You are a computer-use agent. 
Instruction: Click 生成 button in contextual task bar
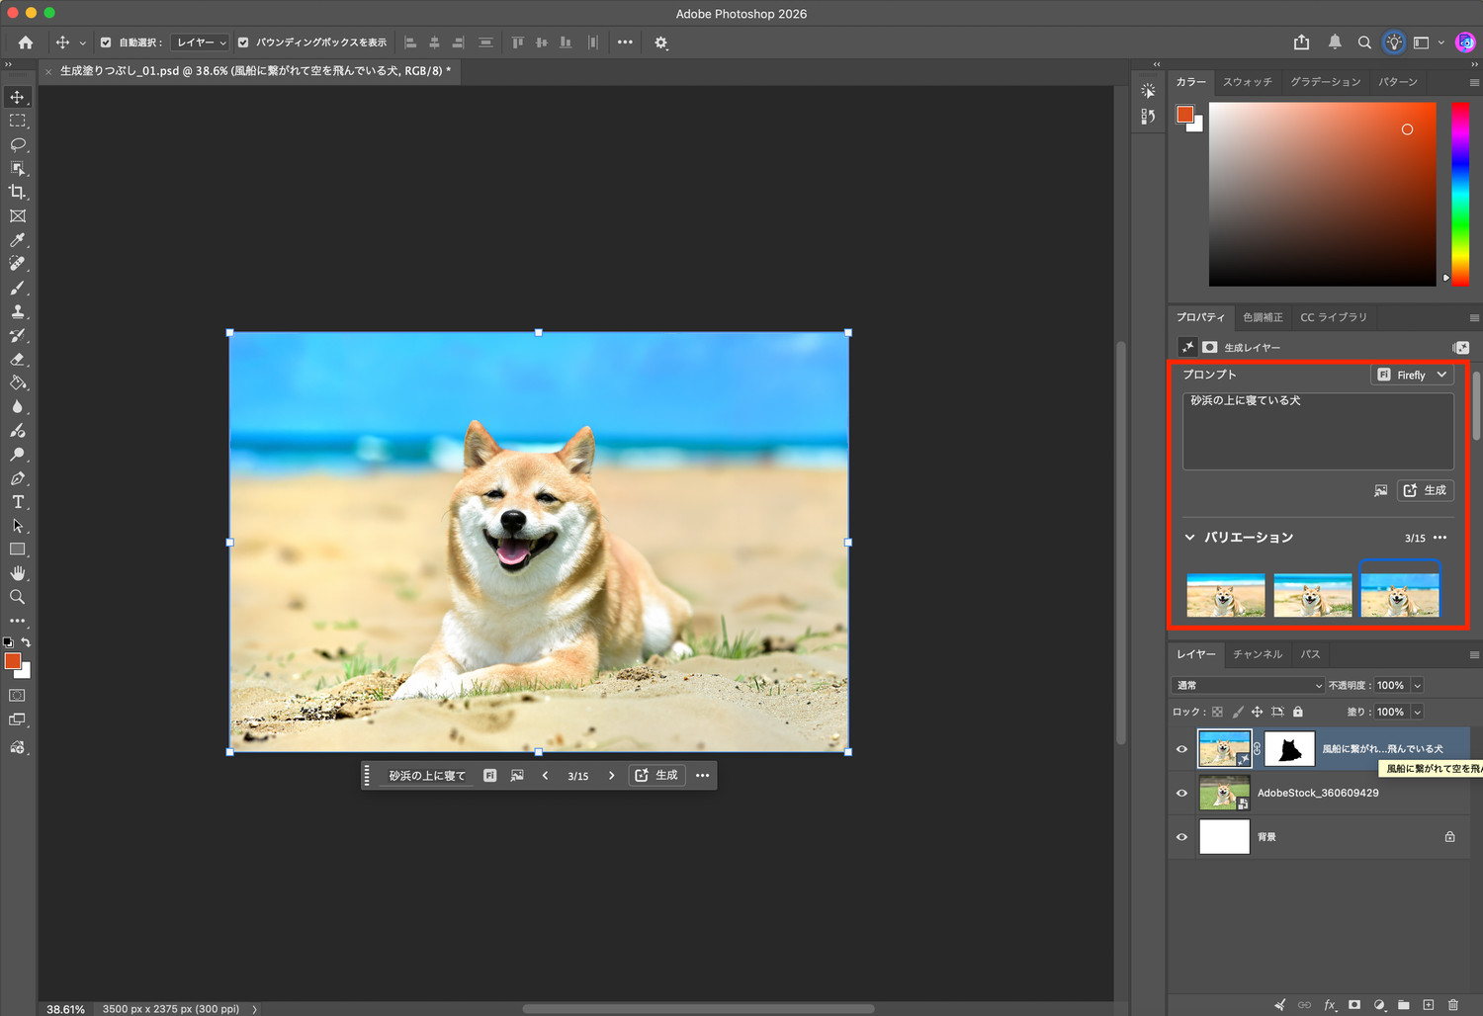tap(656, 776)
